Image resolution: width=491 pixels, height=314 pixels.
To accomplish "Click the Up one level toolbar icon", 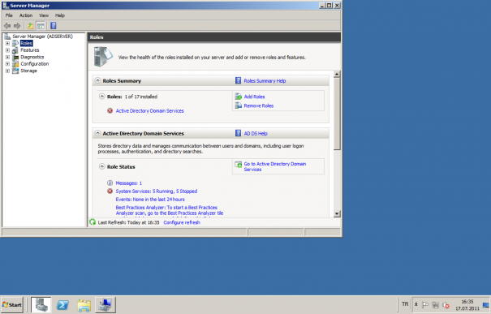I will (30, 26).
